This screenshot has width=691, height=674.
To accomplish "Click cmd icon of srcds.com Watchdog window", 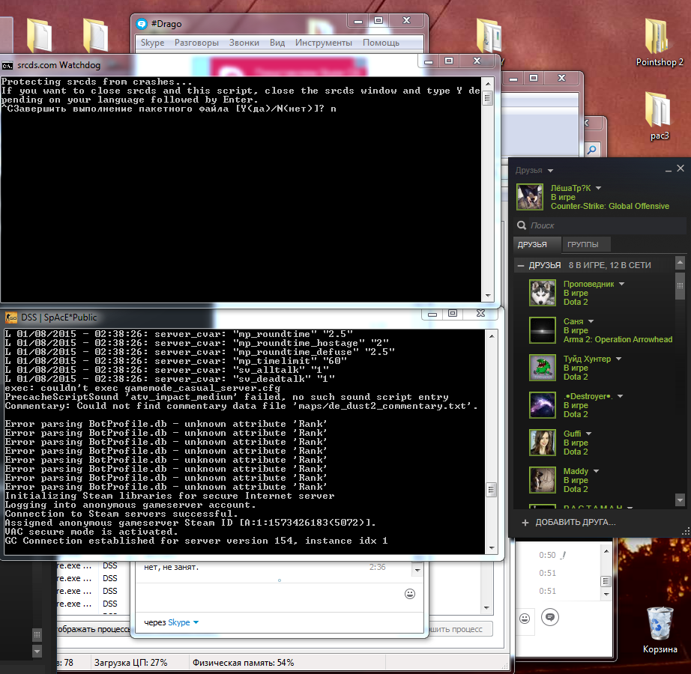I will coord(7,66).
